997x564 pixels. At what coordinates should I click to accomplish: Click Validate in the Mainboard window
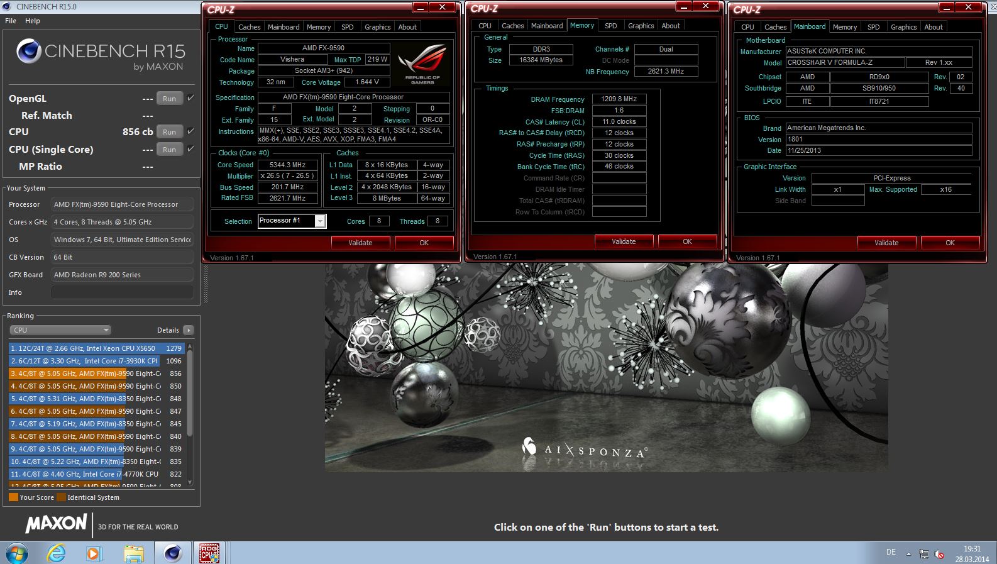click(886, 243)
